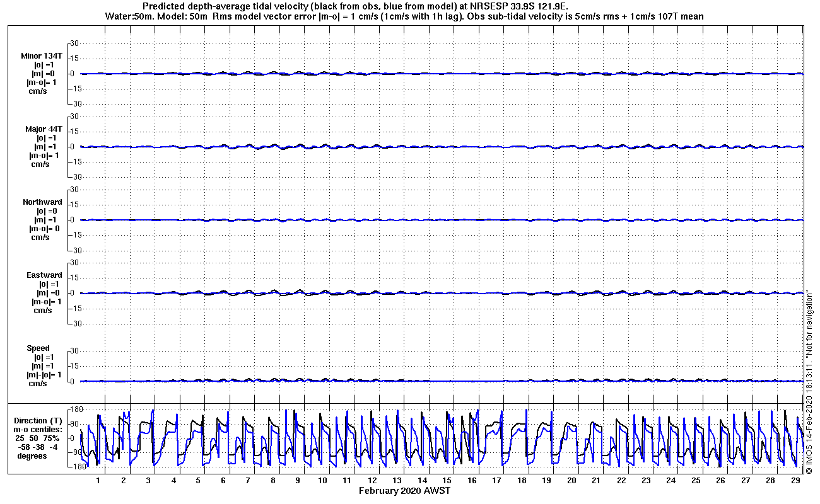Select the "degrees" unit label
The image size is (820, 504).
(32, 456)
